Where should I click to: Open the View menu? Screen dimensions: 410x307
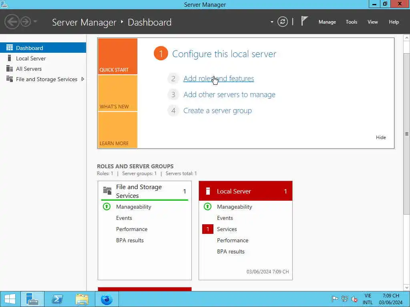tap(373, 22)
